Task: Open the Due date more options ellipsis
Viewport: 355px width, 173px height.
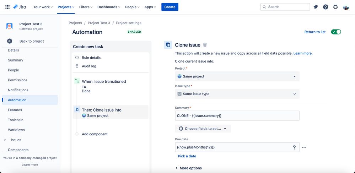Action: (304, 147)
